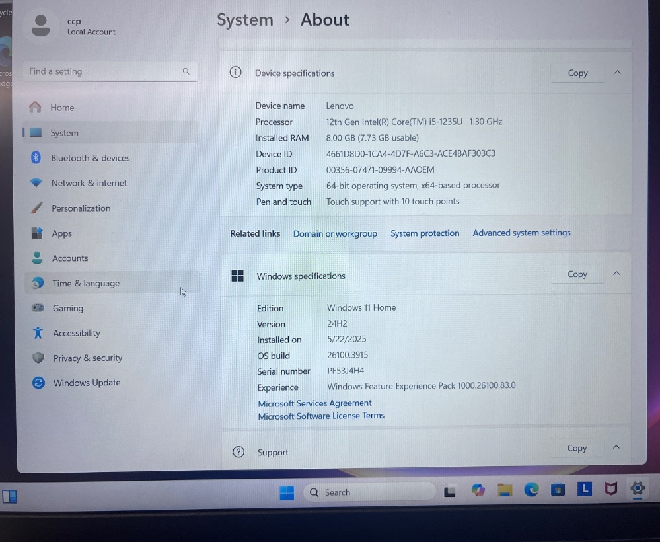Click the Support question mark icon
Viewport: 660px width, 542px height.
coord(238,452)
